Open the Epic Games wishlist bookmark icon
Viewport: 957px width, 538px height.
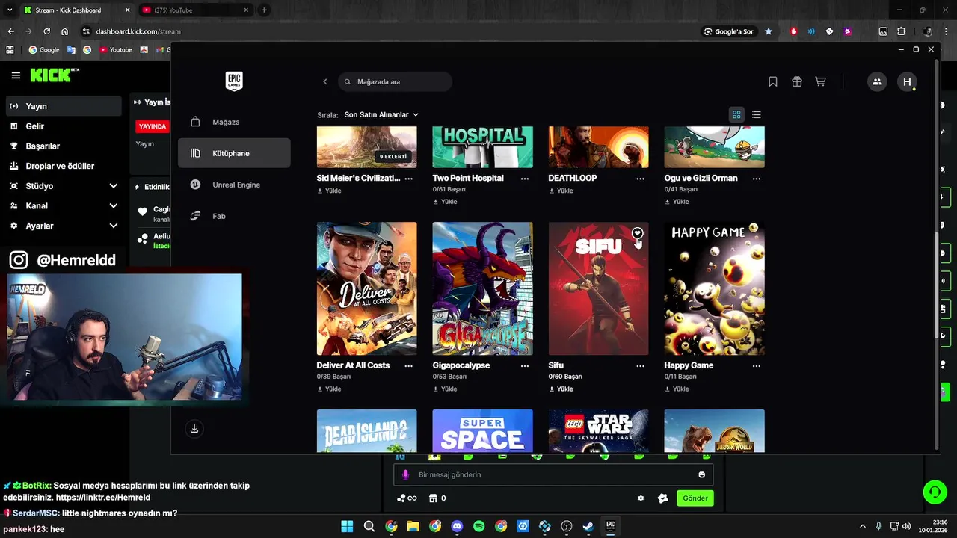tap(773, 82)
